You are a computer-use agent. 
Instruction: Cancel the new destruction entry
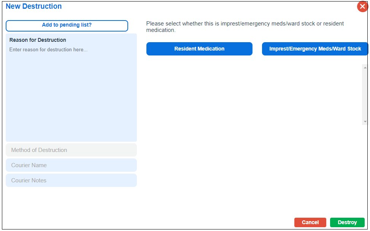[310, 223]
